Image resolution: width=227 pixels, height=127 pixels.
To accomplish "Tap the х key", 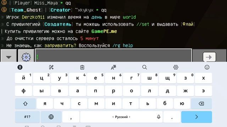I will [x=203, y=78].
